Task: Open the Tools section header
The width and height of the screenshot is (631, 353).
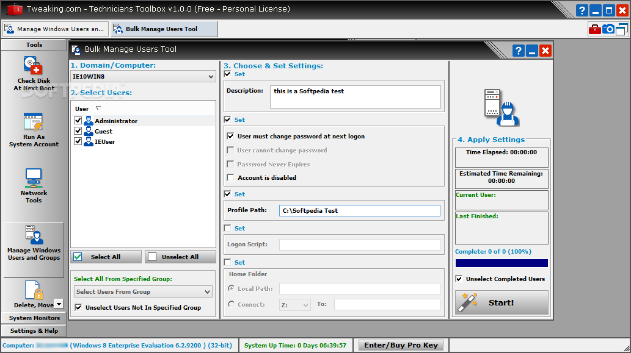Action: 34,45
